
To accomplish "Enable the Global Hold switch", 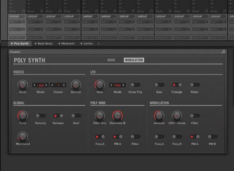I will click(x=76, y=116).
